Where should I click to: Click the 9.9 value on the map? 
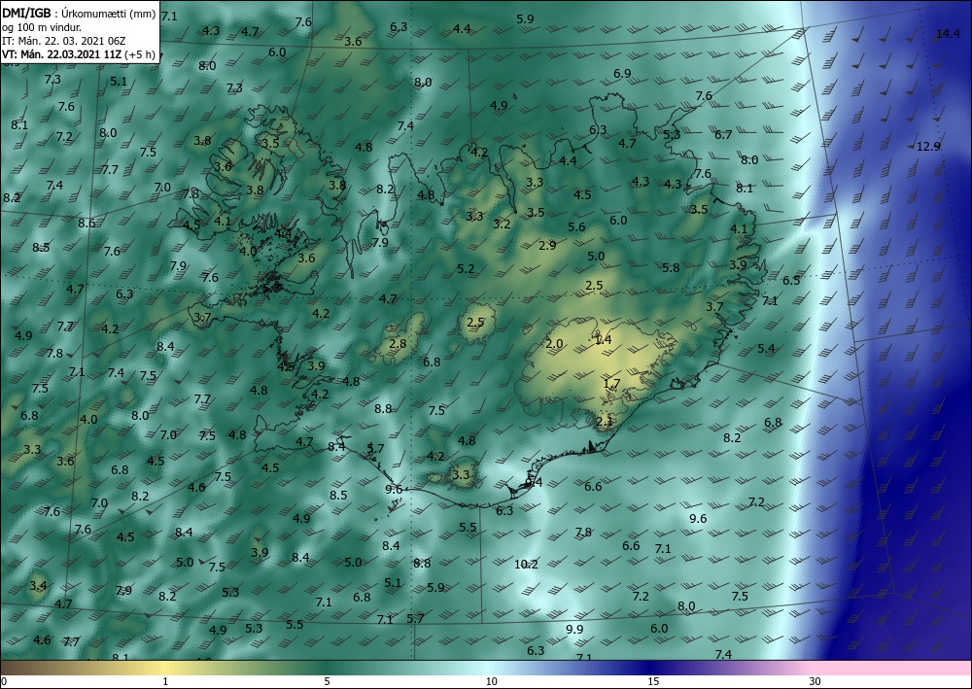point(574,629)
